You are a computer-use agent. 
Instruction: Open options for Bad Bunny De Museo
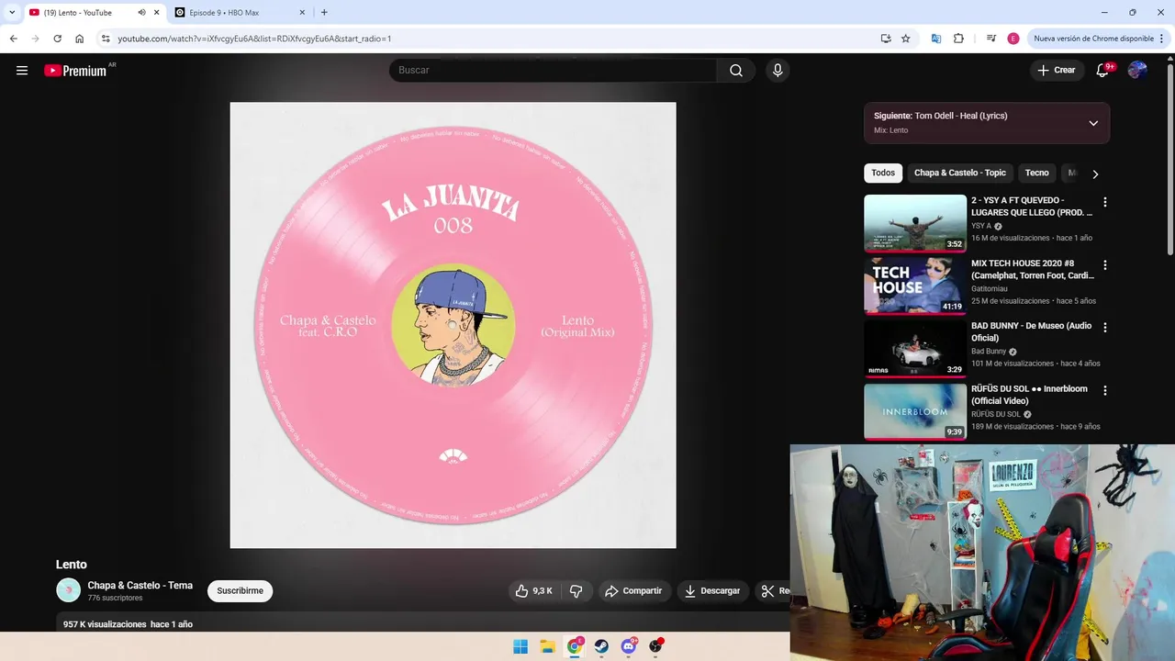click(1105, 328)
